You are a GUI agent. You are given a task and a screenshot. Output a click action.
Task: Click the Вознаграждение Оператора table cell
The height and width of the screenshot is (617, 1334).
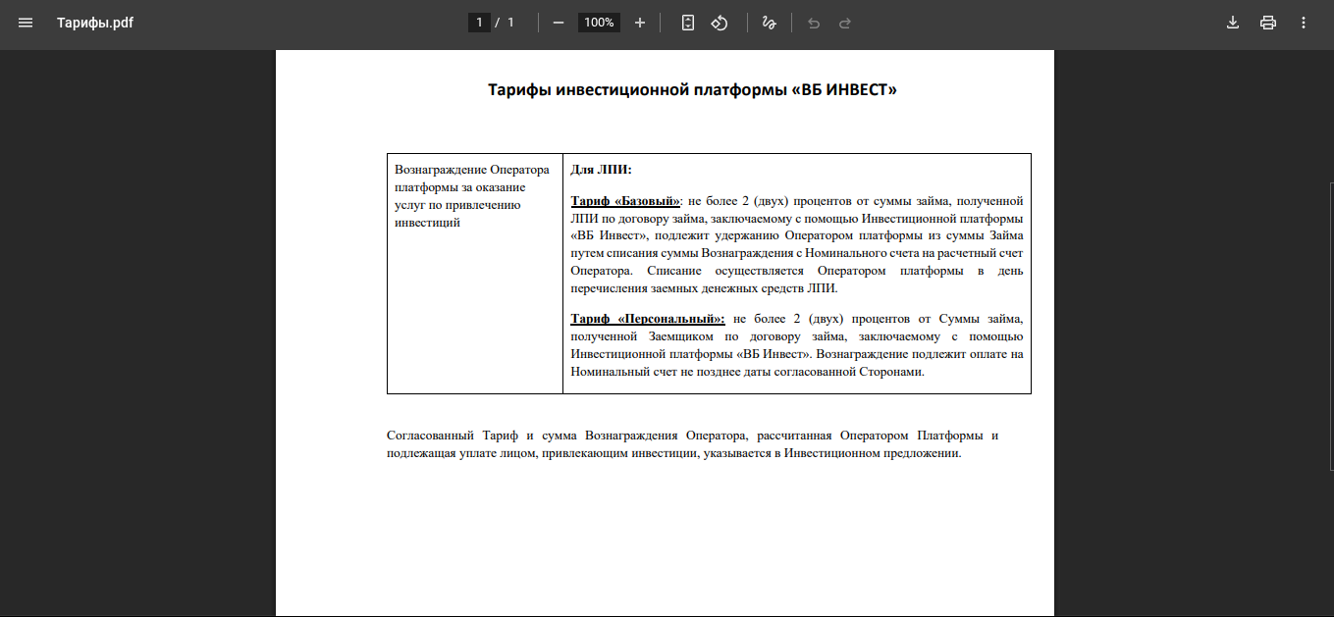[475, 274]
